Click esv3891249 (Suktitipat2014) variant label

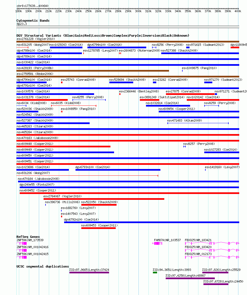point(162,97)
